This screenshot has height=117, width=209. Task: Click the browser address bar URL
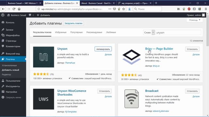72,9
